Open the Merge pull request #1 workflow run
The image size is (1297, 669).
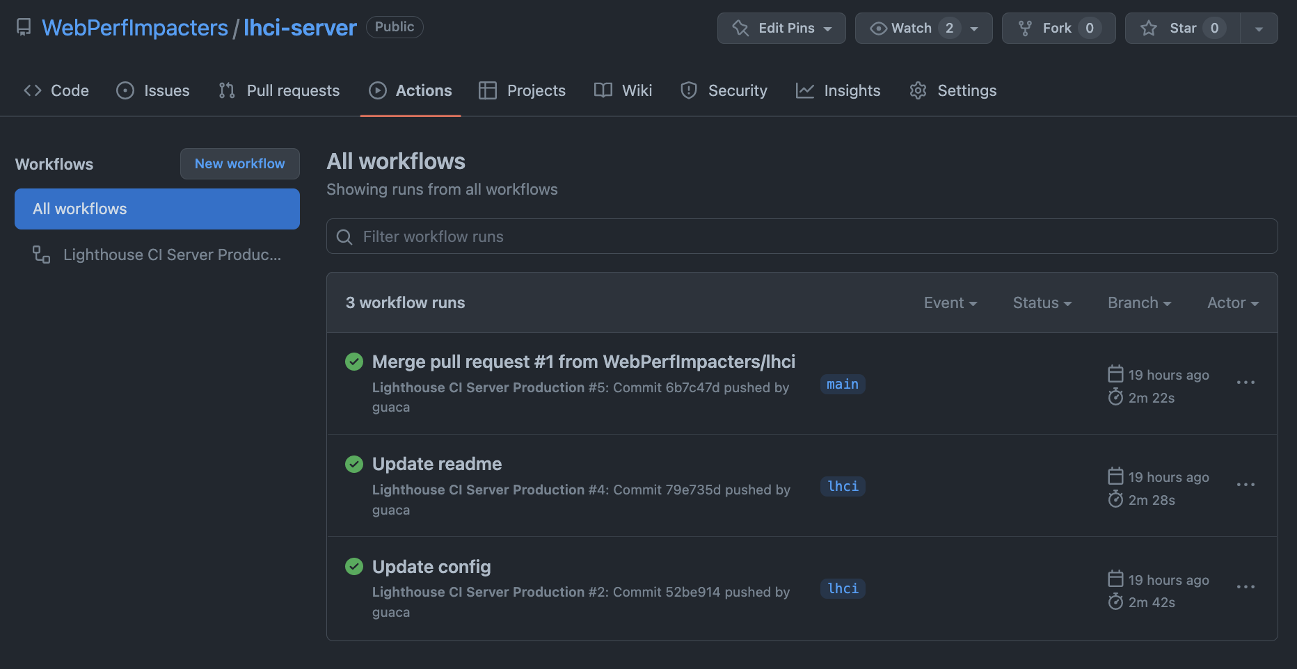click(584, 362)
